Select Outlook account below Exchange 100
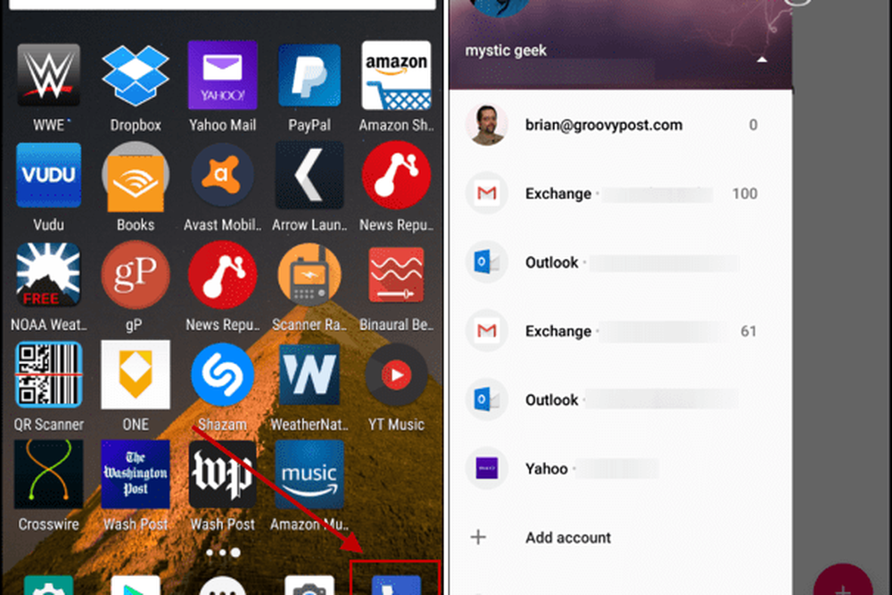The width and height of the screenshot is (892, 595). pyautogui.click(x=620, y=262)
